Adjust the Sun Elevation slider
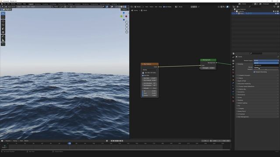The image size is (280, 157). tap(150, 83)
